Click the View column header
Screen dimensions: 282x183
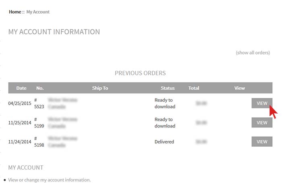click(x=239, y=88)
